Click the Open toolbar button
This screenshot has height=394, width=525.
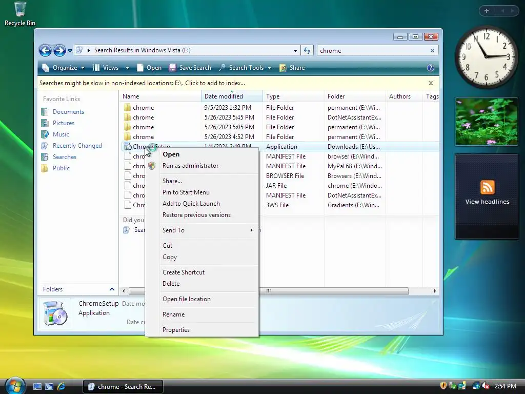pos(149,68)
